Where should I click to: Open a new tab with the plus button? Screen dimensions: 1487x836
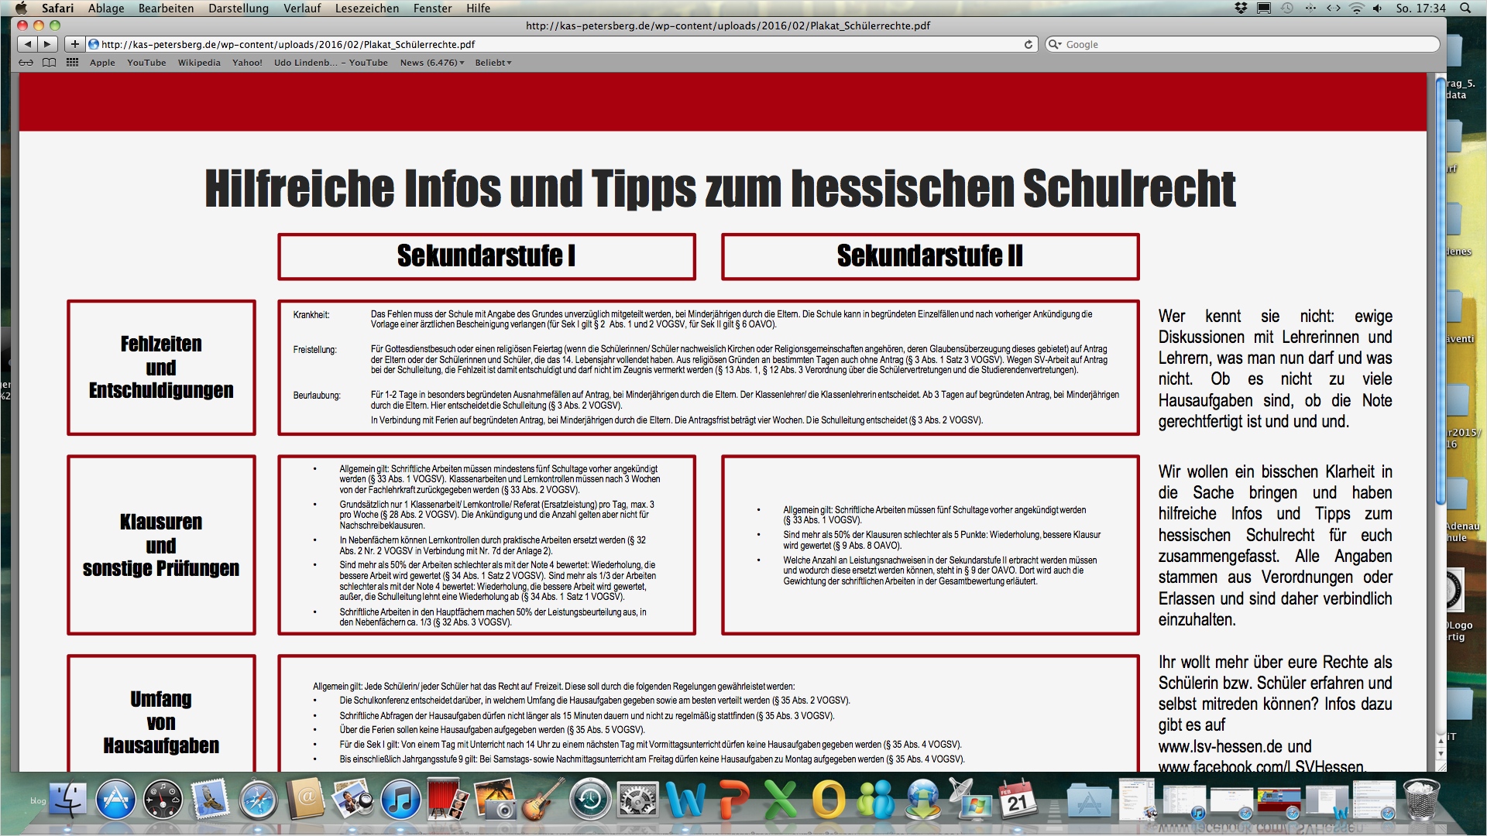pyautogui.click(x=74, y=44)
